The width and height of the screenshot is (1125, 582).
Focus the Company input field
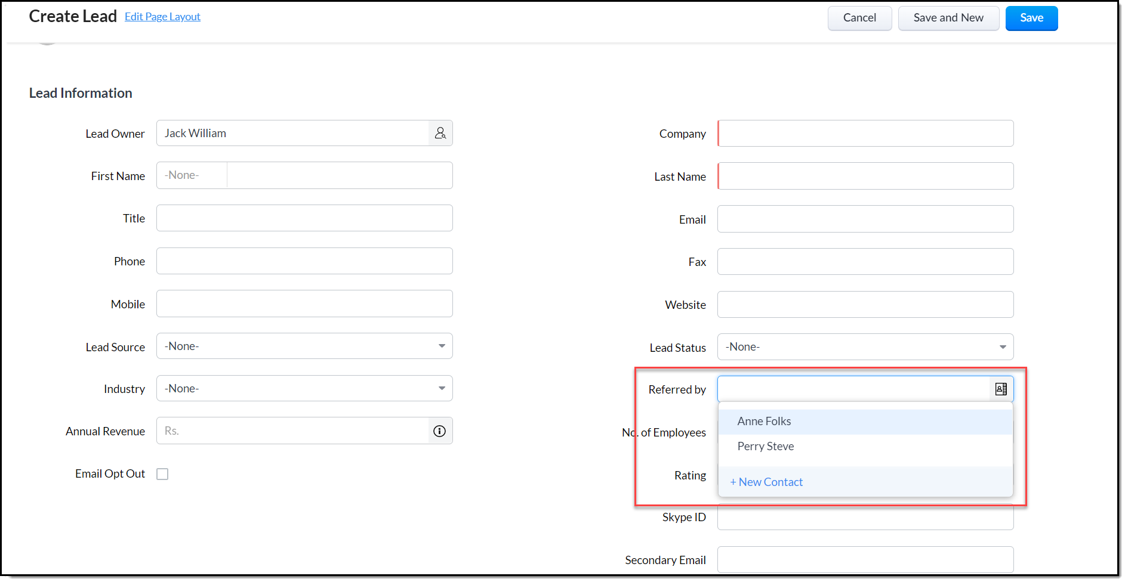(865, 134)
